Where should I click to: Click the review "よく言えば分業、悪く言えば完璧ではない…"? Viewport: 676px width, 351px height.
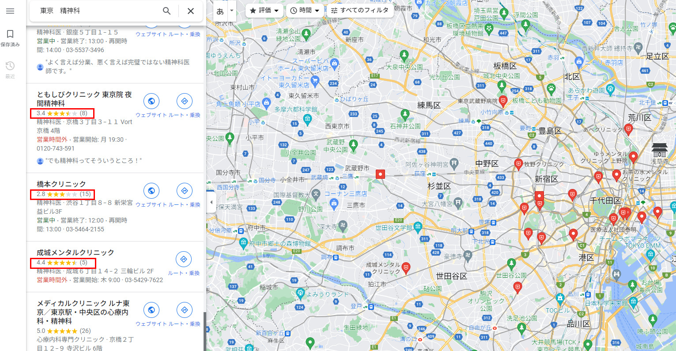(x=117, y=66)
